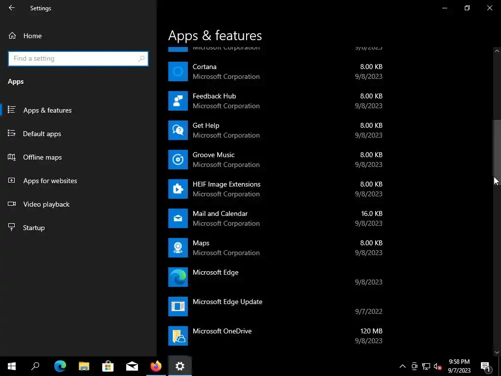
Task: Select the Microsoft Edge entry name
Action: click(215, 272)
